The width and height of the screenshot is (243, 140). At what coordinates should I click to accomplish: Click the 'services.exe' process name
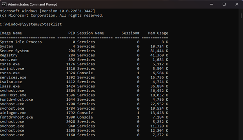point(13,77)
